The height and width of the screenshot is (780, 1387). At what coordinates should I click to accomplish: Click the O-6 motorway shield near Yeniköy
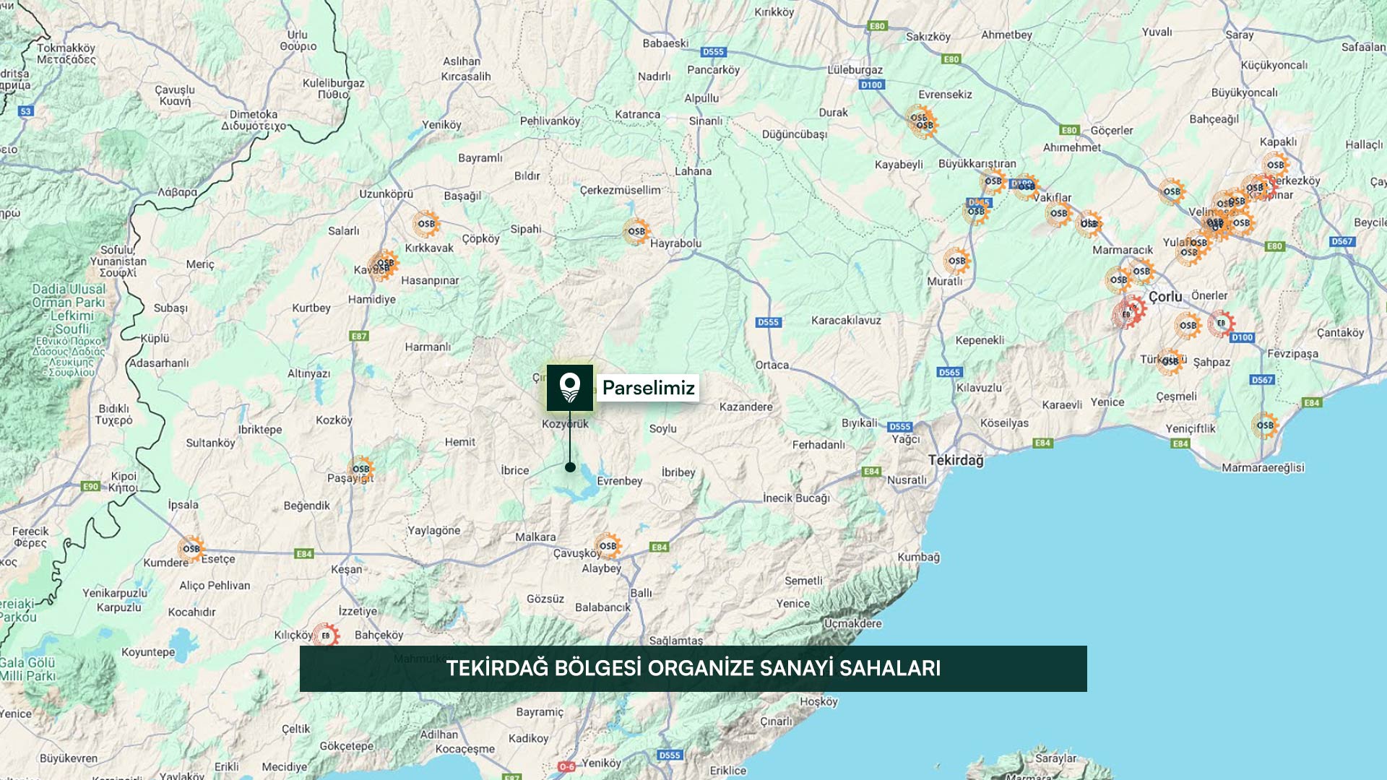pyautogui.click(x=566, y=767)
